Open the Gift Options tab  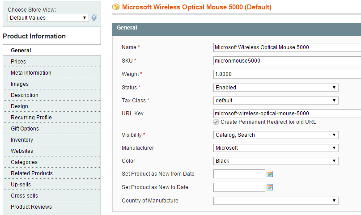coord(52,129)
